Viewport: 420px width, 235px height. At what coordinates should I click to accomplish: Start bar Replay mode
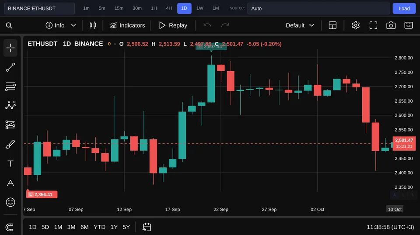173,25
